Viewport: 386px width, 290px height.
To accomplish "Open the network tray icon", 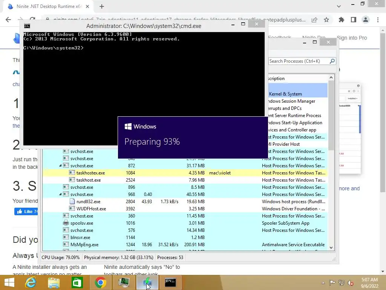I will [342, 283].
